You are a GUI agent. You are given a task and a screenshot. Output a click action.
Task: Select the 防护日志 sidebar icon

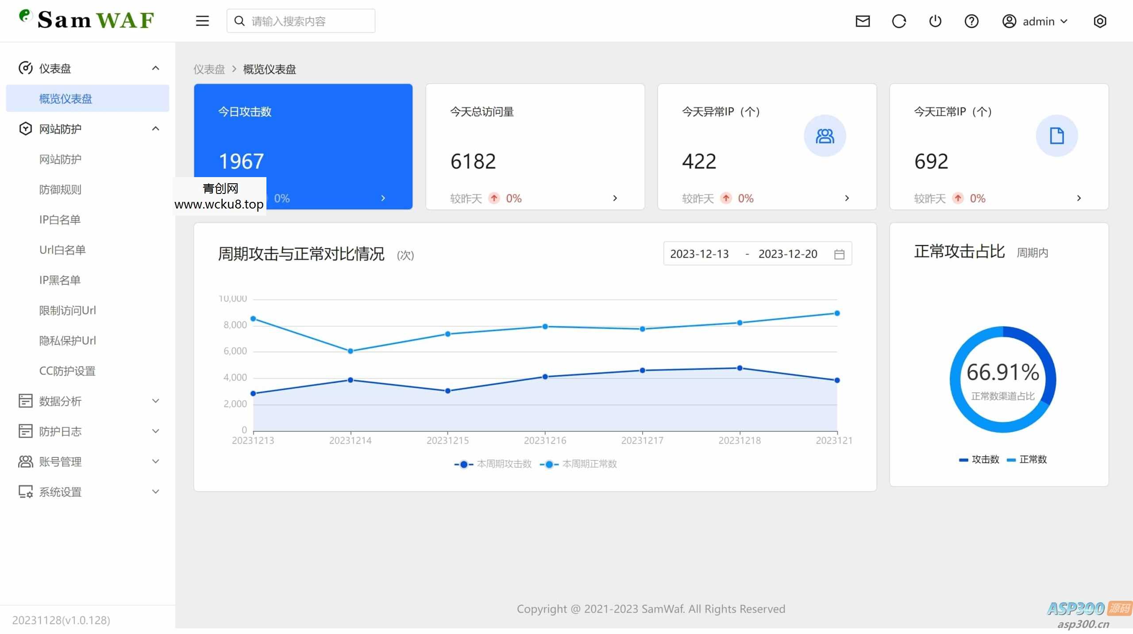(25, 431)
